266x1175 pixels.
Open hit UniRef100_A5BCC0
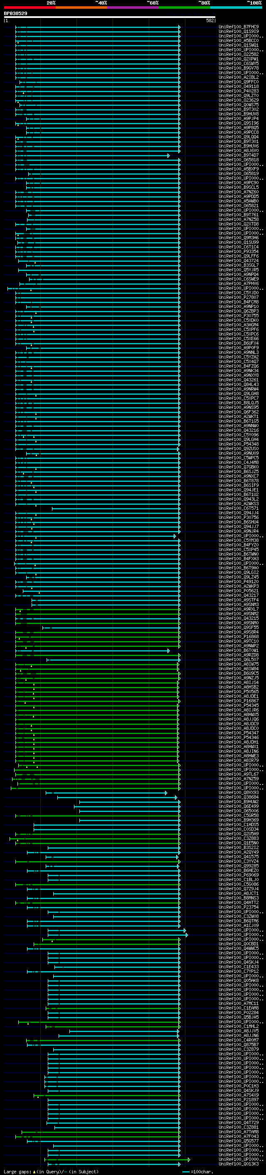point(239,40)
